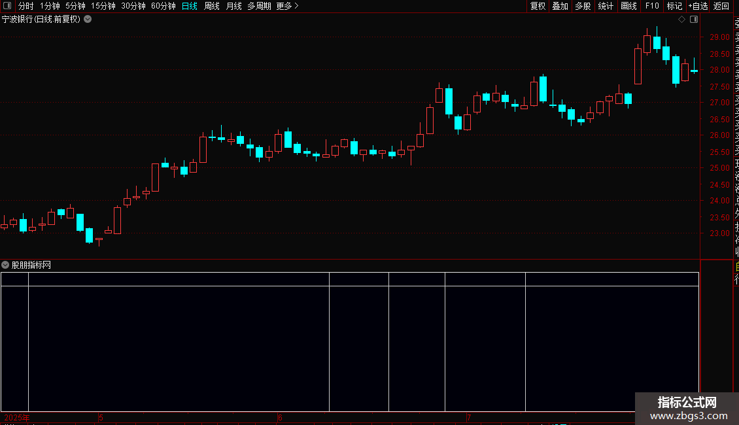739x425 pixels.
Task: Open the 复权 adjustment menu
Action: 538,6
